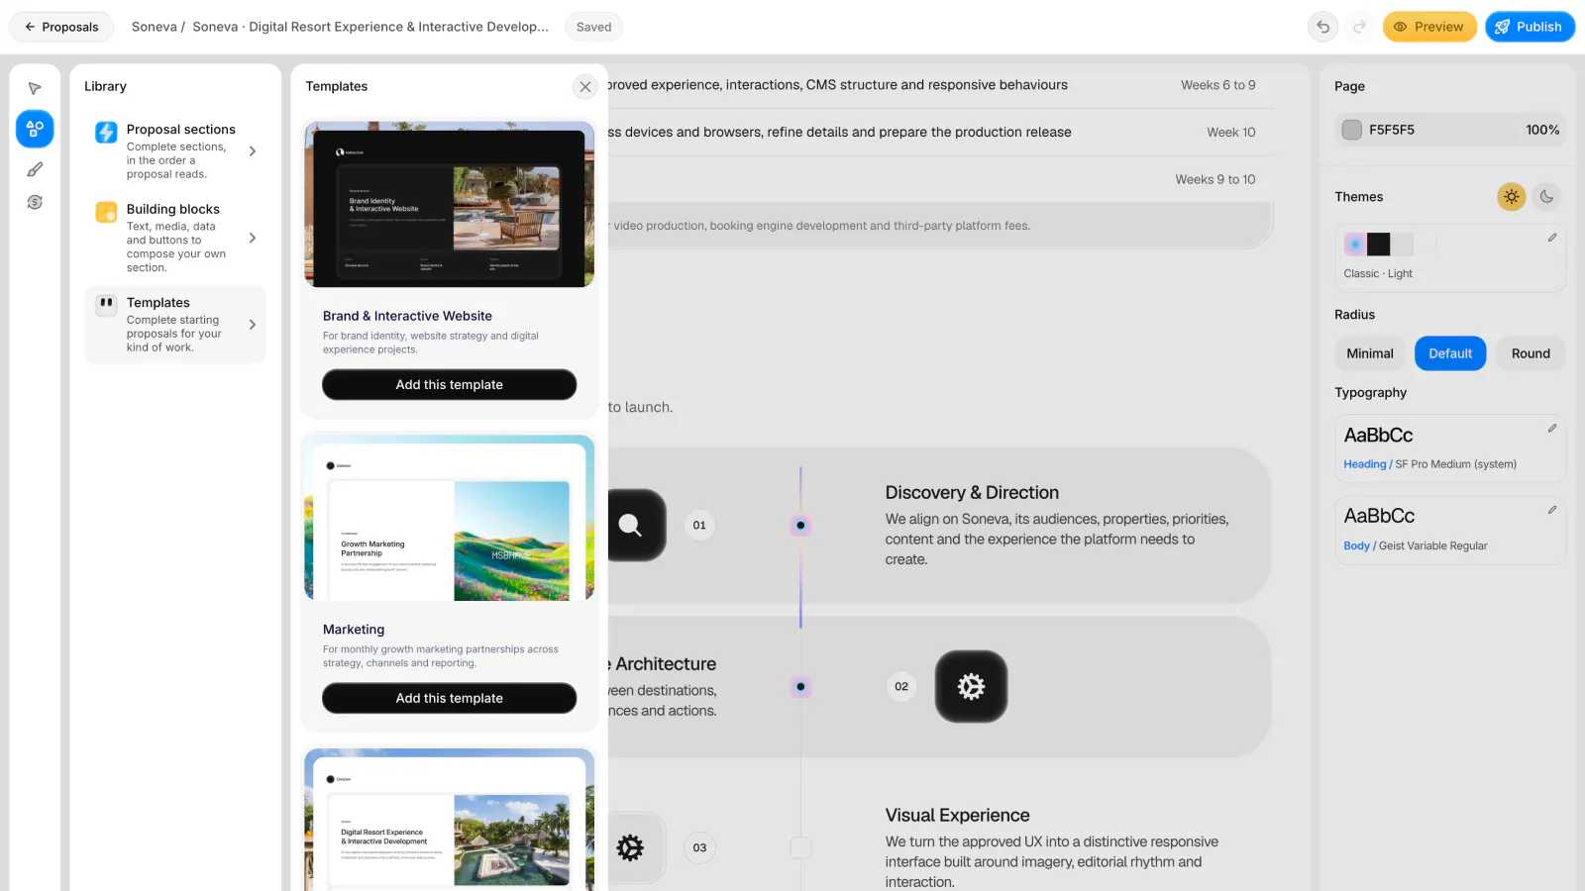Click the Templates quote icon in Library

coord(106,304)
